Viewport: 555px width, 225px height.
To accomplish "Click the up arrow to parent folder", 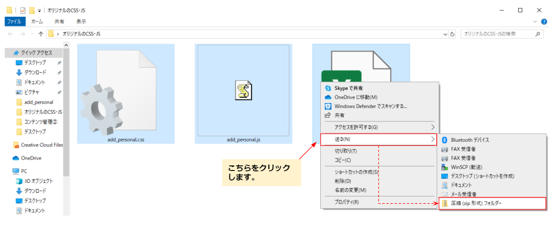I will (41, 34).
